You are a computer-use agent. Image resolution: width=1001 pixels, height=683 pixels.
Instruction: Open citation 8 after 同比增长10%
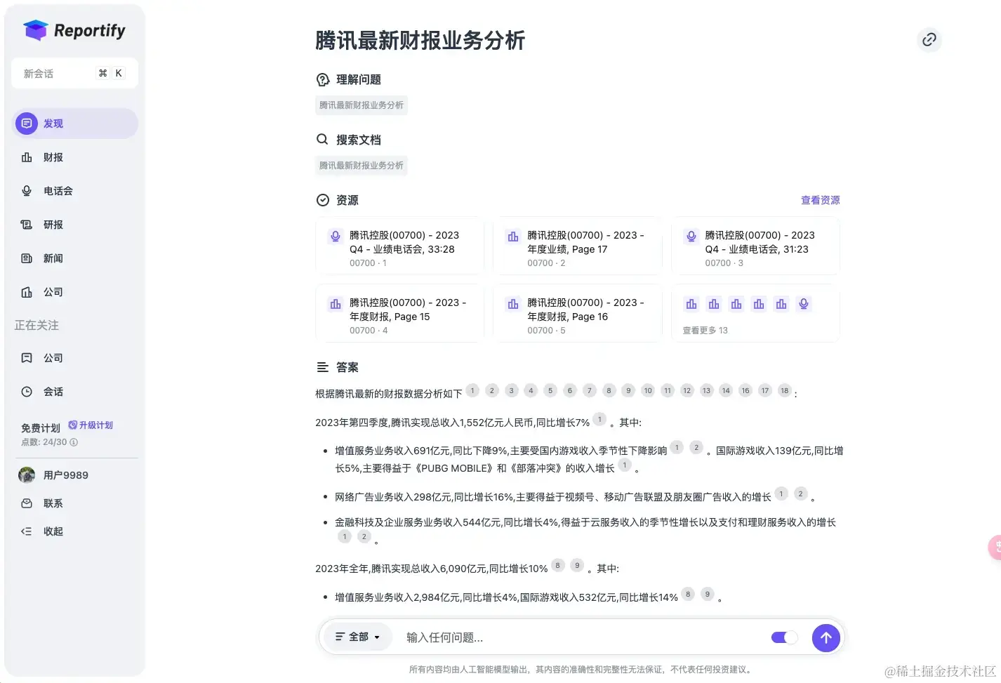pyautogui.click(x=557, y=565)
